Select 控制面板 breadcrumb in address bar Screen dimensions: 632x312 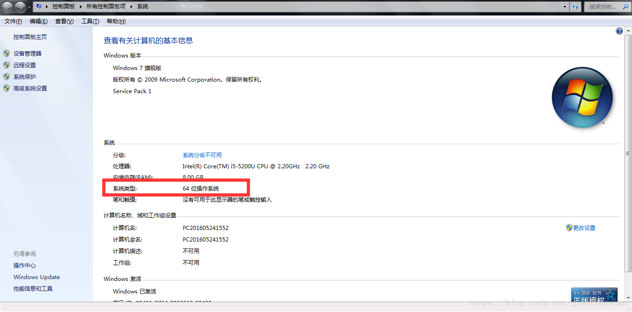[64, 7]
